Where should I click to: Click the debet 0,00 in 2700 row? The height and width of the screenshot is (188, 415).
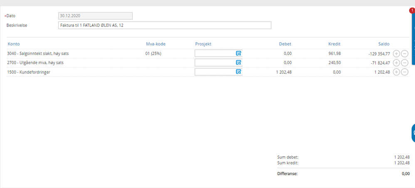tap(287, 63)
